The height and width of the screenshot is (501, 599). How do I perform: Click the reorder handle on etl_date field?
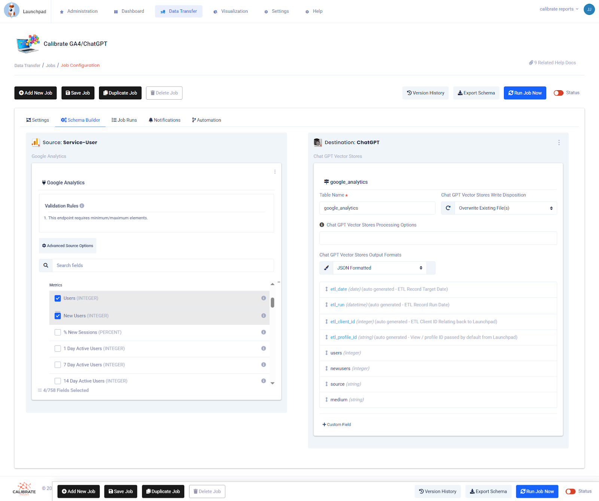pyautogui.click(x=326, y=289)
